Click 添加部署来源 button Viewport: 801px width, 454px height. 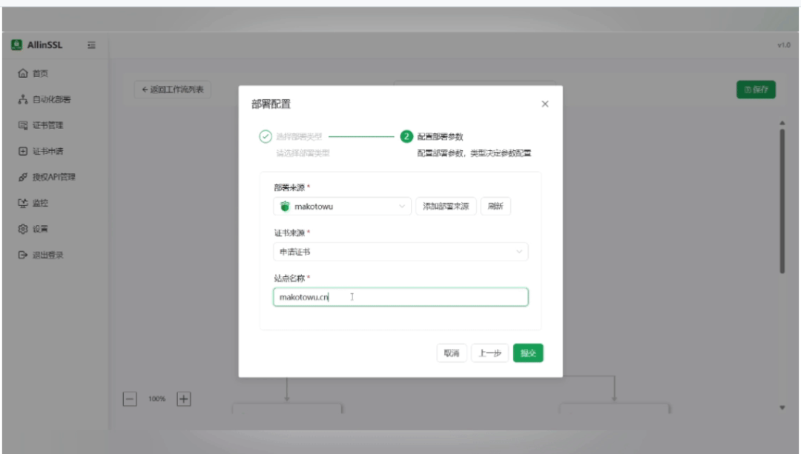pos(446,206)
